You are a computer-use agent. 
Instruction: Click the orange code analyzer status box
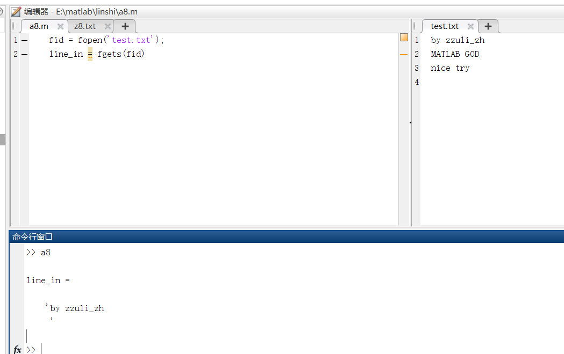404,38
